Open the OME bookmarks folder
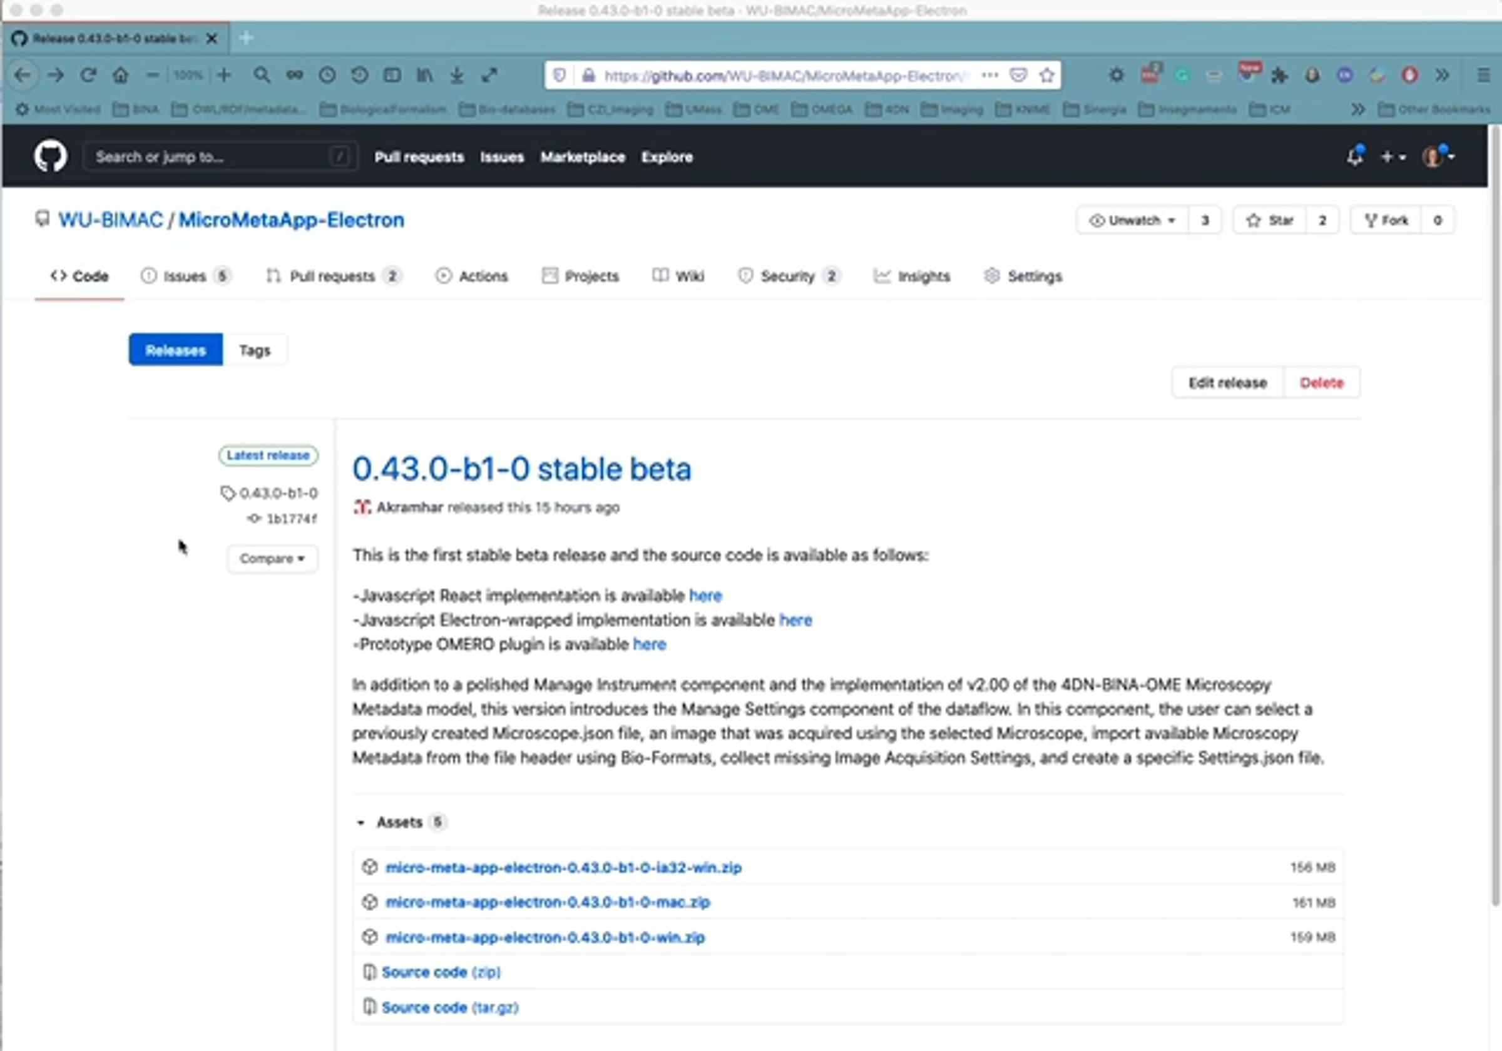Image resolution: width=1502 pixels, height=1051 pixels. point(757,109)
